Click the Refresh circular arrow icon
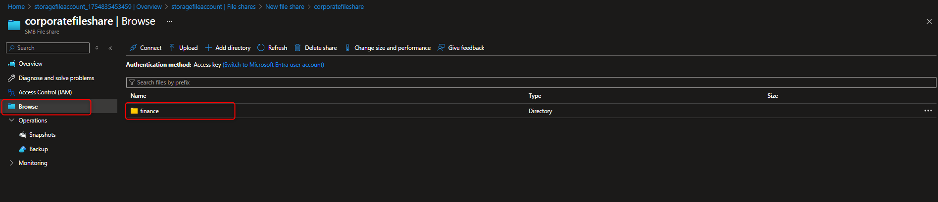 (261, 48)
